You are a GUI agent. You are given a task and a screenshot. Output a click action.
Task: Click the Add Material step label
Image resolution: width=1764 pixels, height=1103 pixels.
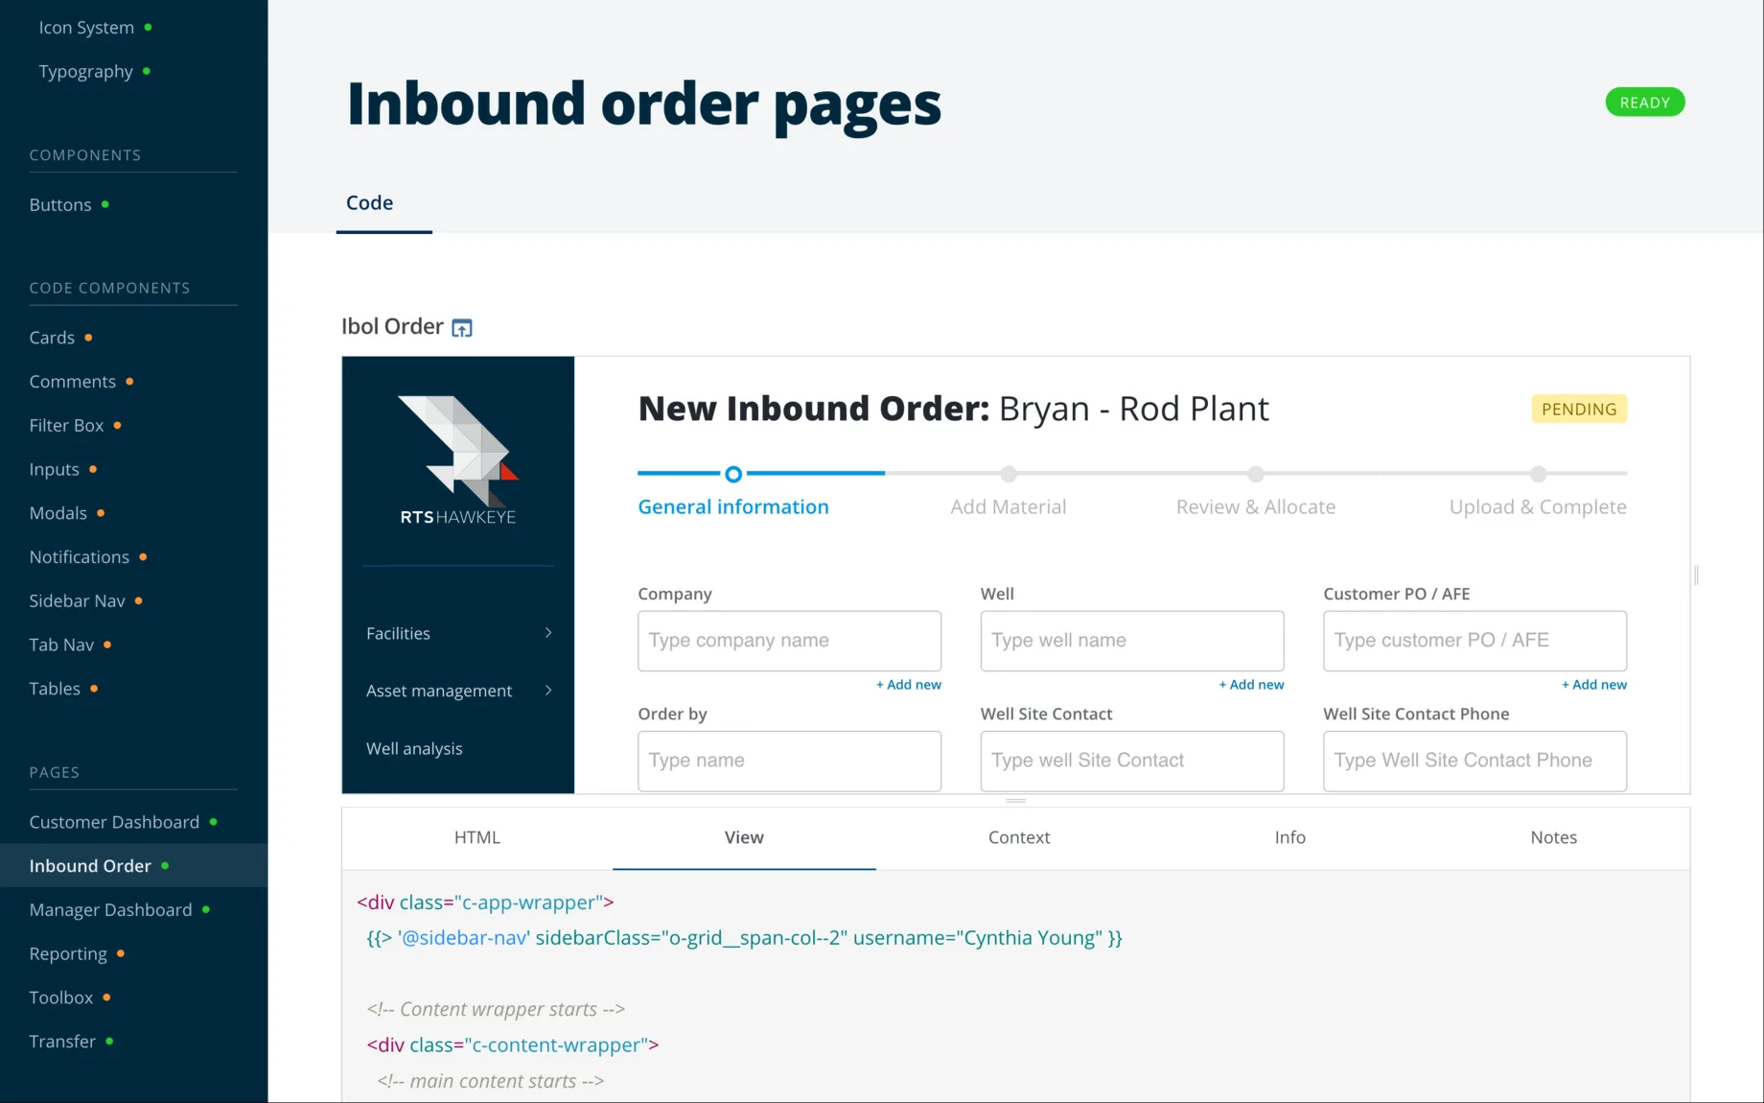(x=1009, y=506)
